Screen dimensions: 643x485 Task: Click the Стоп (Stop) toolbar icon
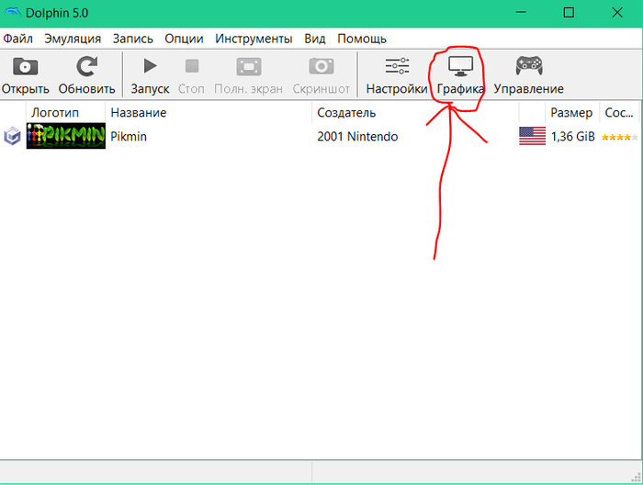[191, 67]
